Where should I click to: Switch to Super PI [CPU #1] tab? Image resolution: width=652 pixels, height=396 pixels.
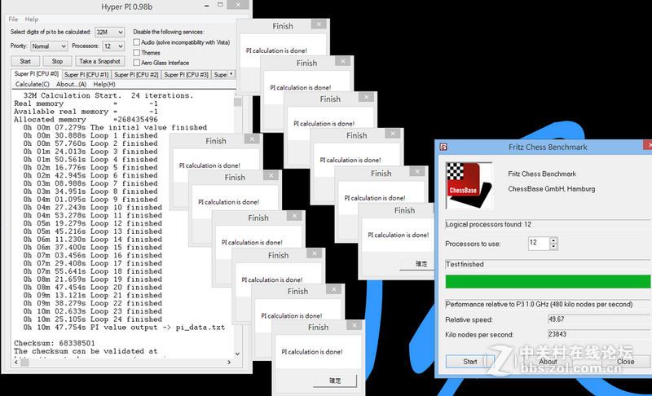click(x=86, y=75)
